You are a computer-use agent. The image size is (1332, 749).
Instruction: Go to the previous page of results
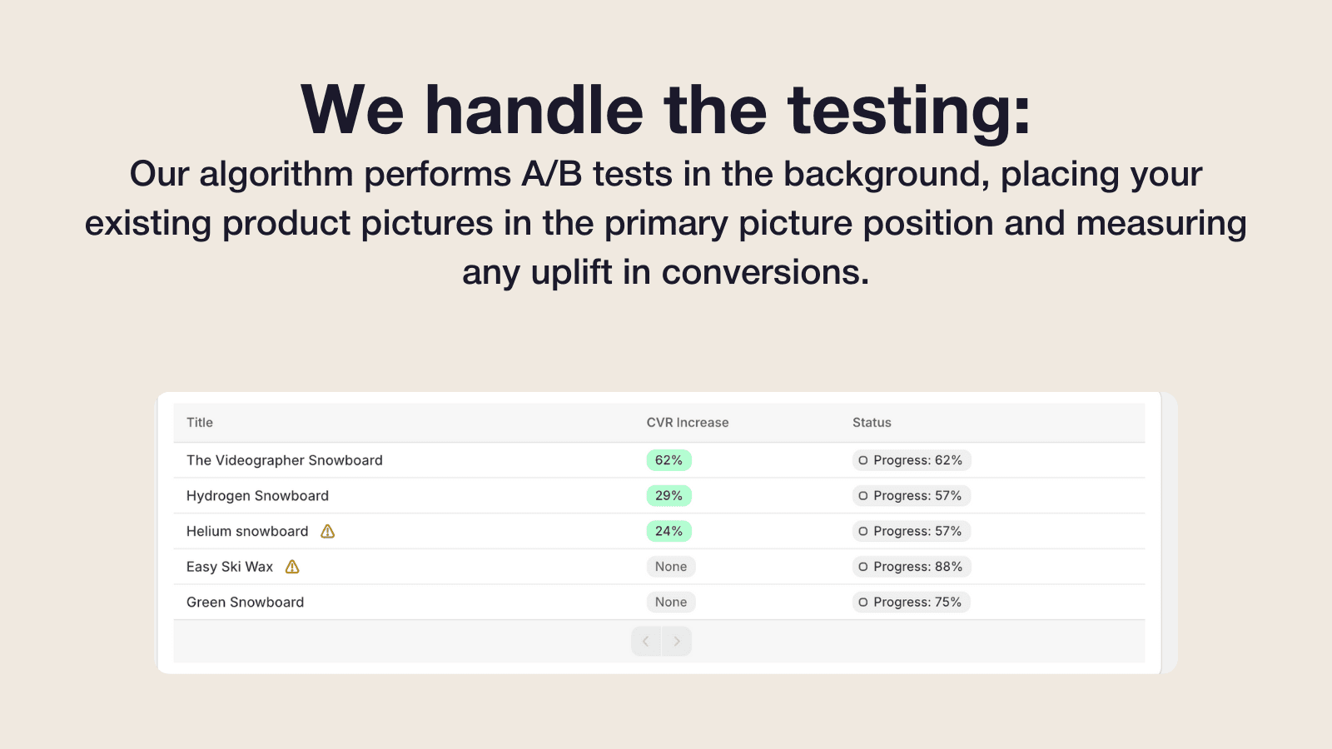(x=646, y=641)
